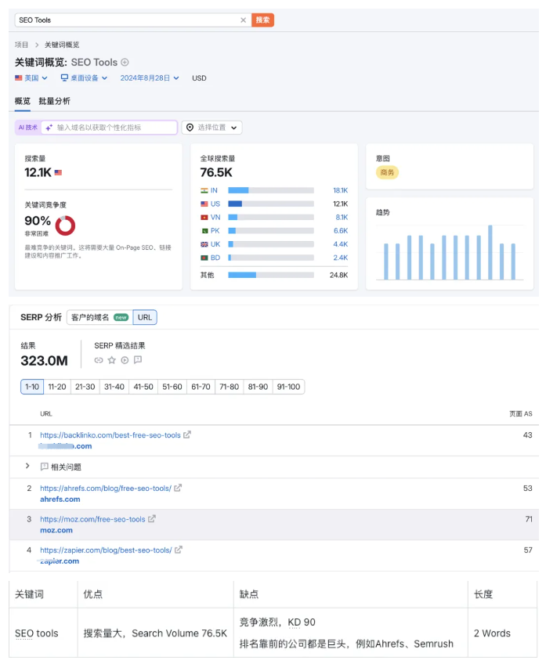
Task: Open the 桌面设备 device dropdown
Action: (84, 78)
